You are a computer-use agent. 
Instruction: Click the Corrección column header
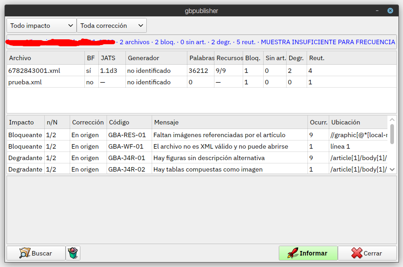pyautogui.click(x=89, y=122)
